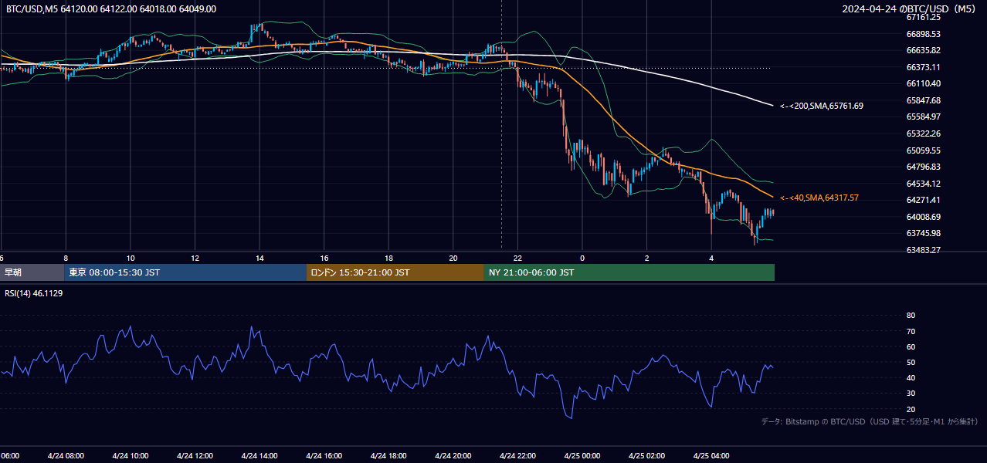
Task: Click the 4/24 14:00 time label
Action: tap(259, 456)
